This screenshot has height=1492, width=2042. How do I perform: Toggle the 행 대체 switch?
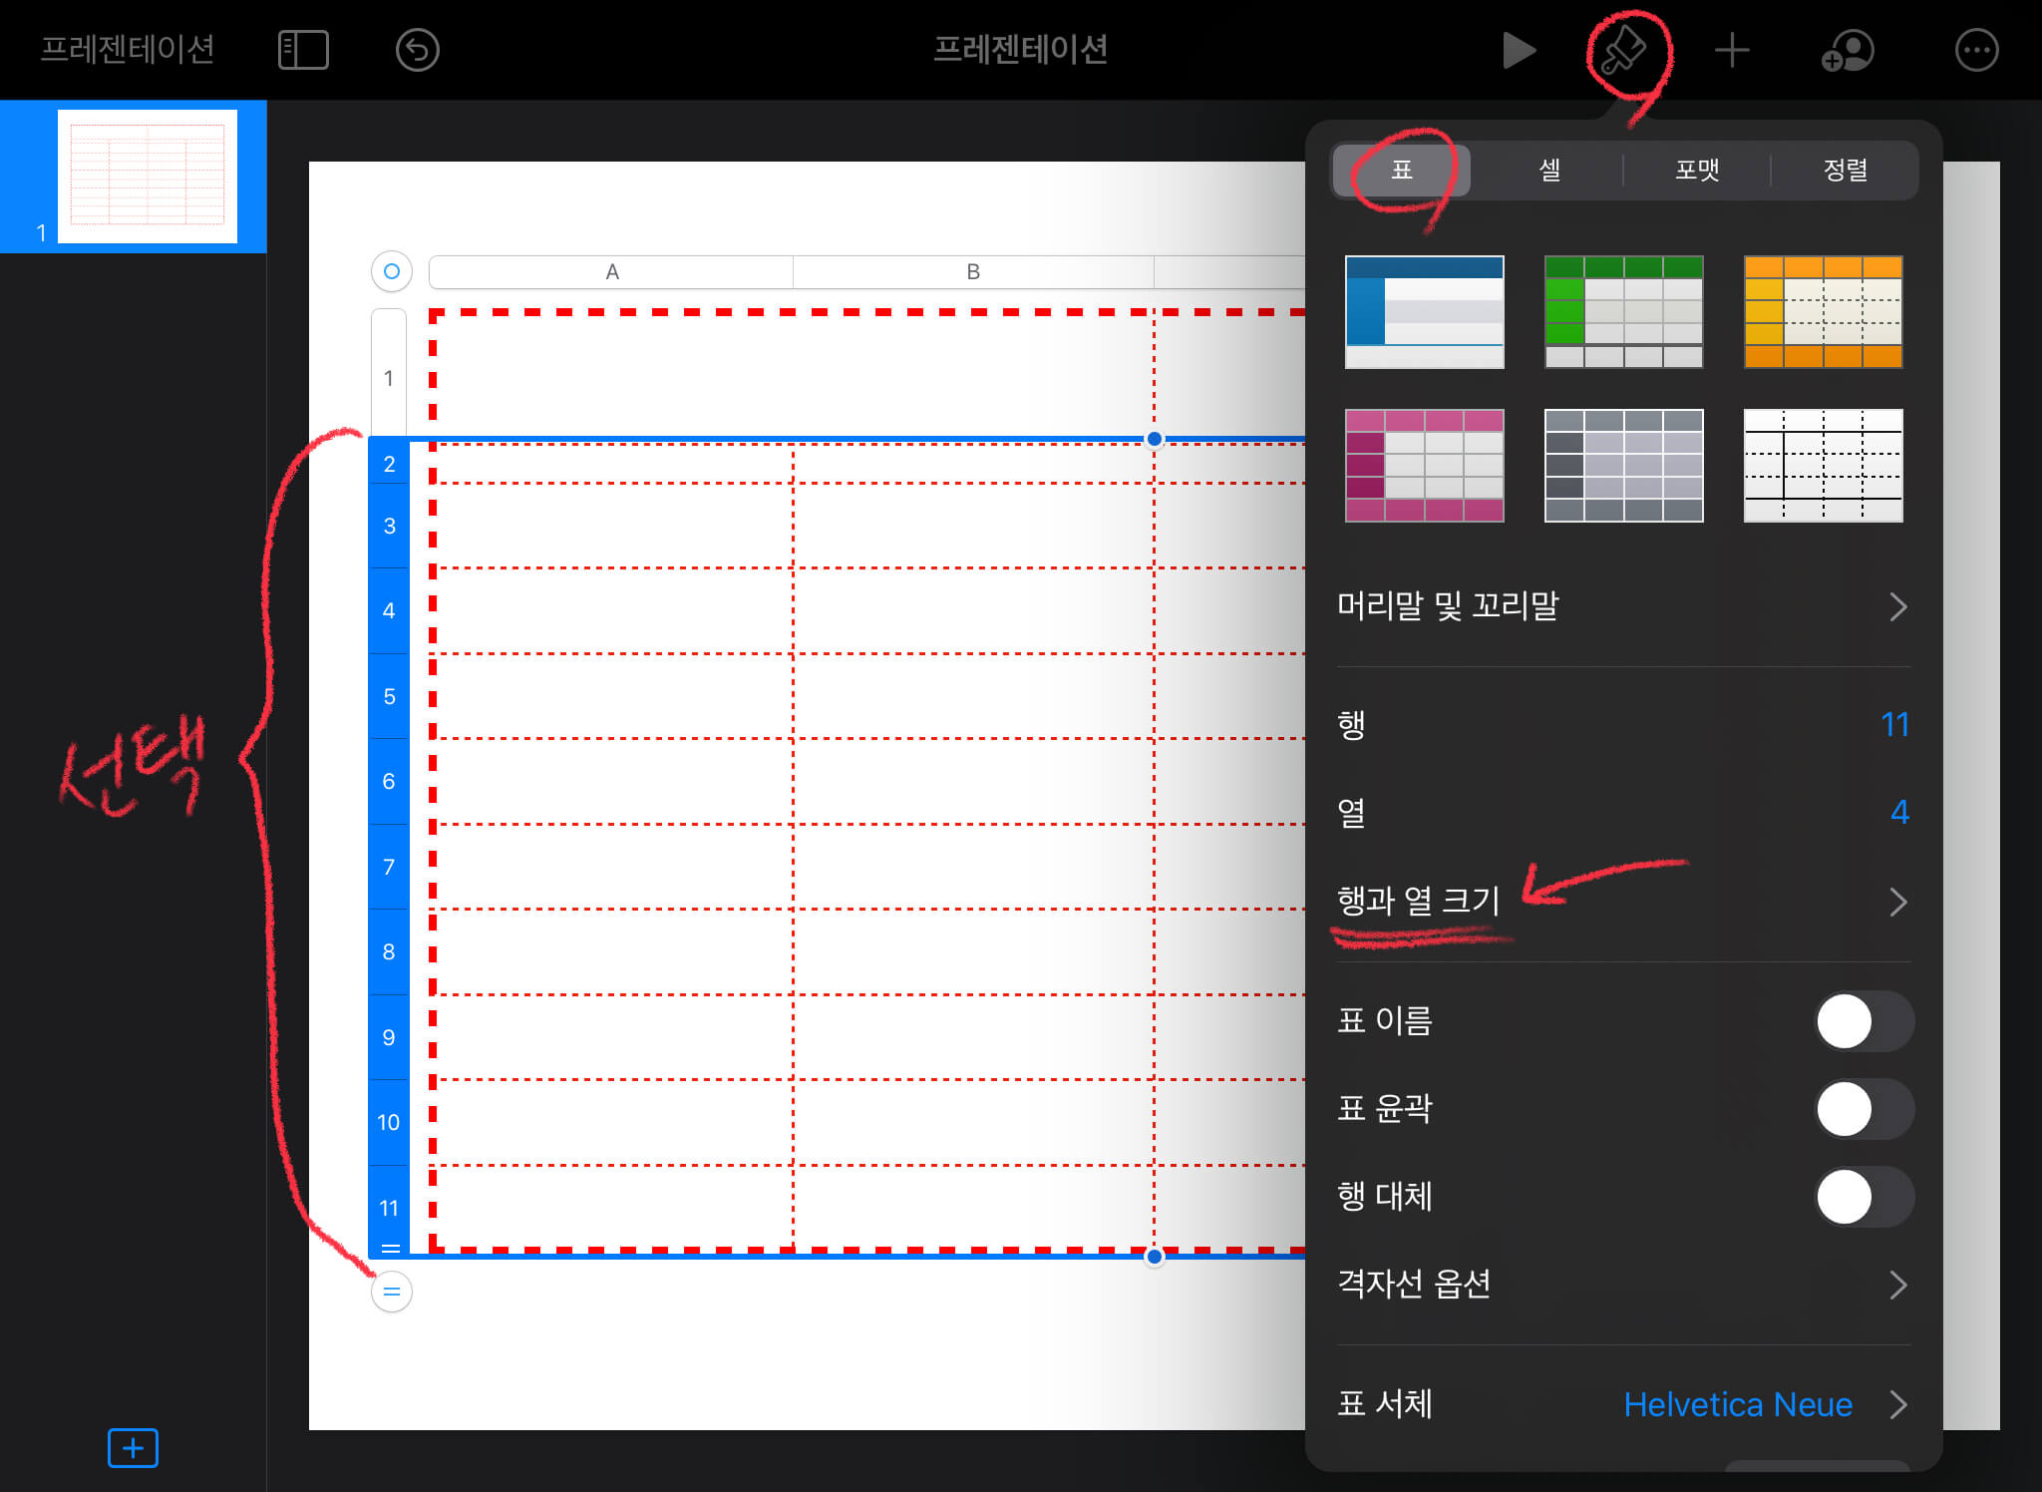(1863, 1197)
